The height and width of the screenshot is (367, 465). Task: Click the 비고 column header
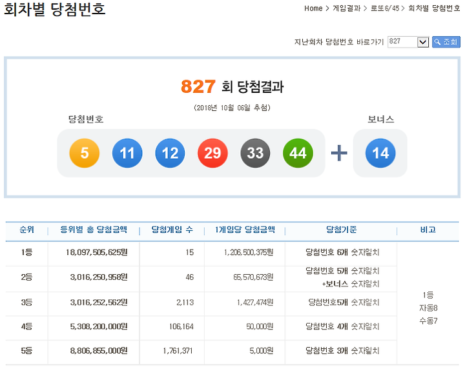(428, 230)
